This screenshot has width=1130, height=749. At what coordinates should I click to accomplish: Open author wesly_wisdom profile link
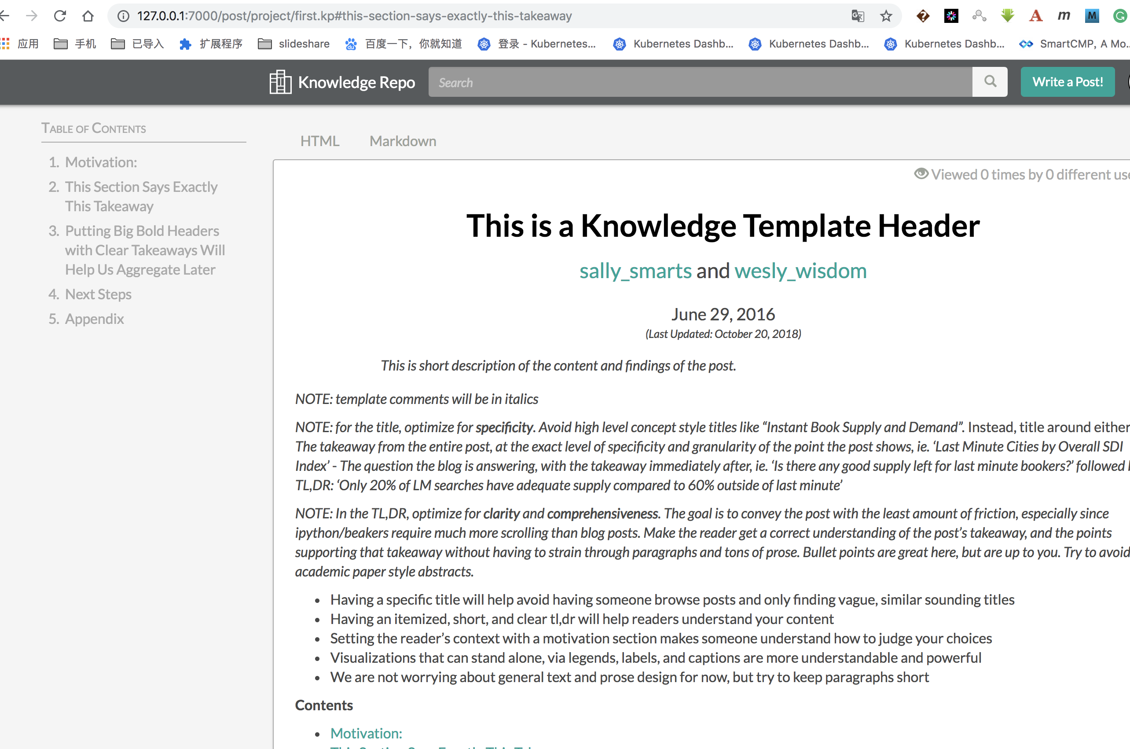click(x=800, y=271)
